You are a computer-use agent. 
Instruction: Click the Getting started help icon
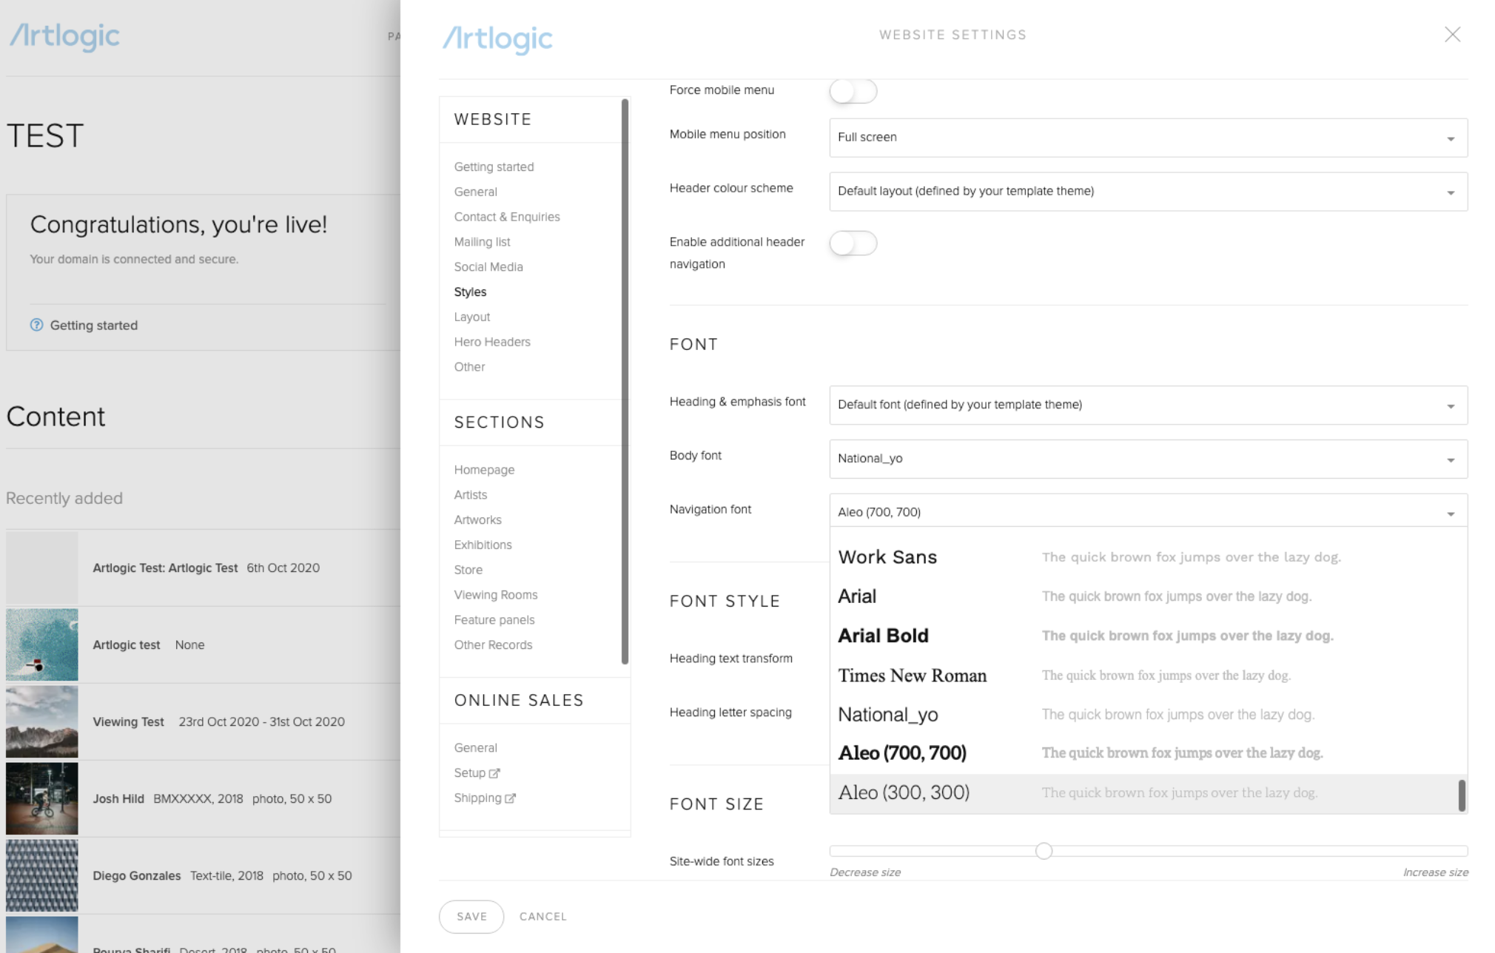[36, 325]
